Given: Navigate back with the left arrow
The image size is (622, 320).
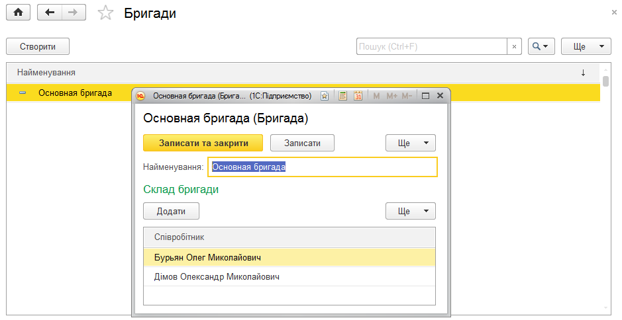Looking at the screenshot, I should tap(50, 13).
